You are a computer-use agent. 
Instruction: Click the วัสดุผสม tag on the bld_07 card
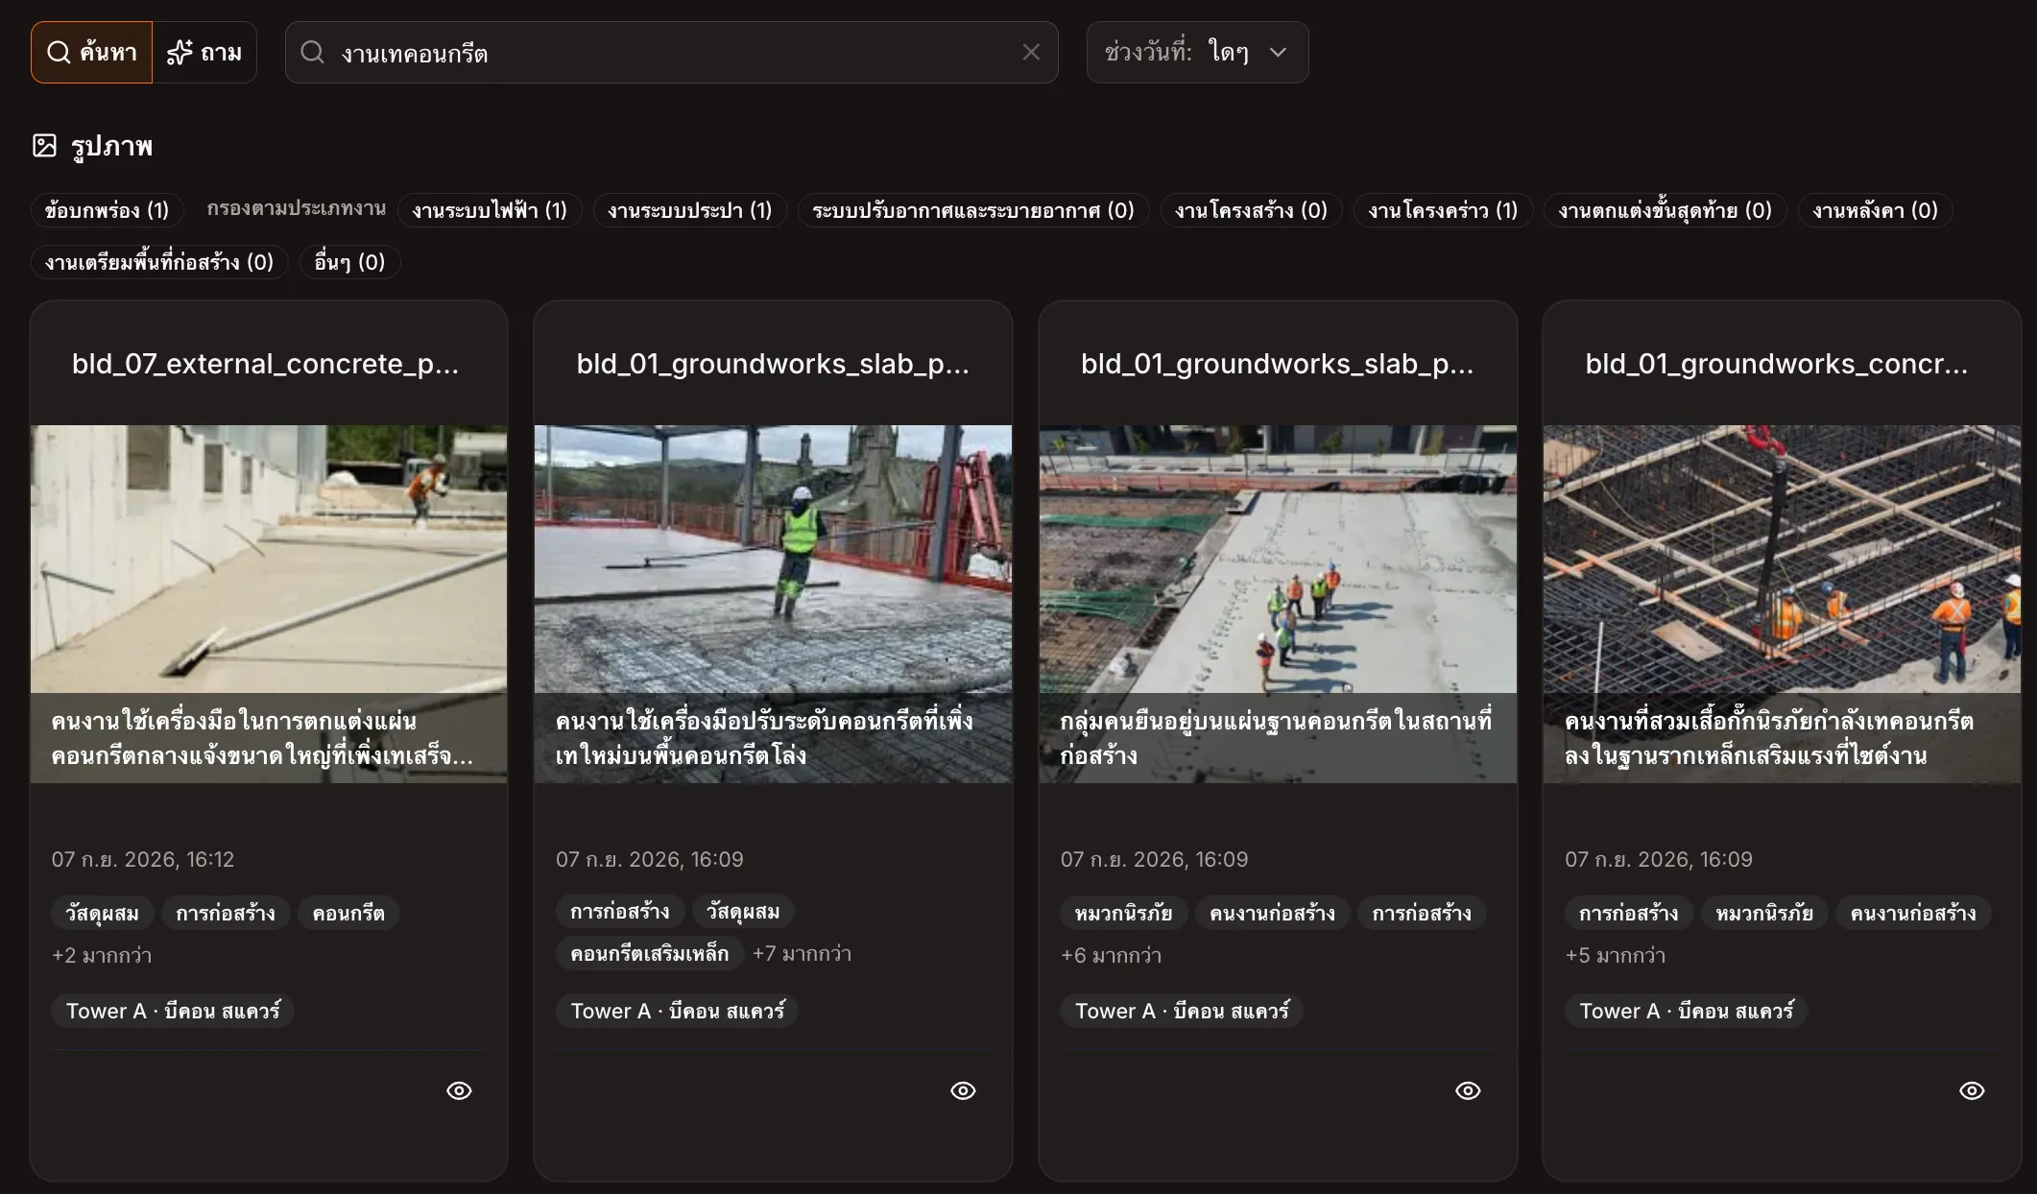[x=102, y=913]
